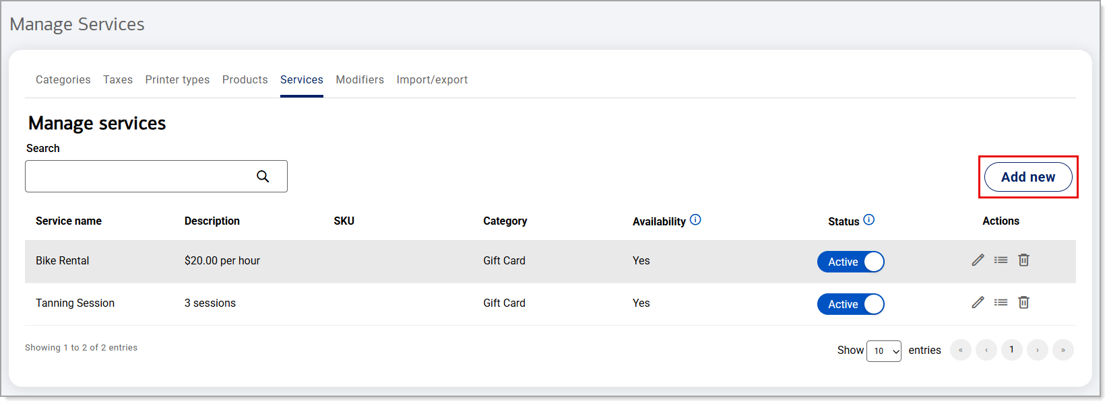
Task: Go to previous page of results
Action: click(986, 350)
